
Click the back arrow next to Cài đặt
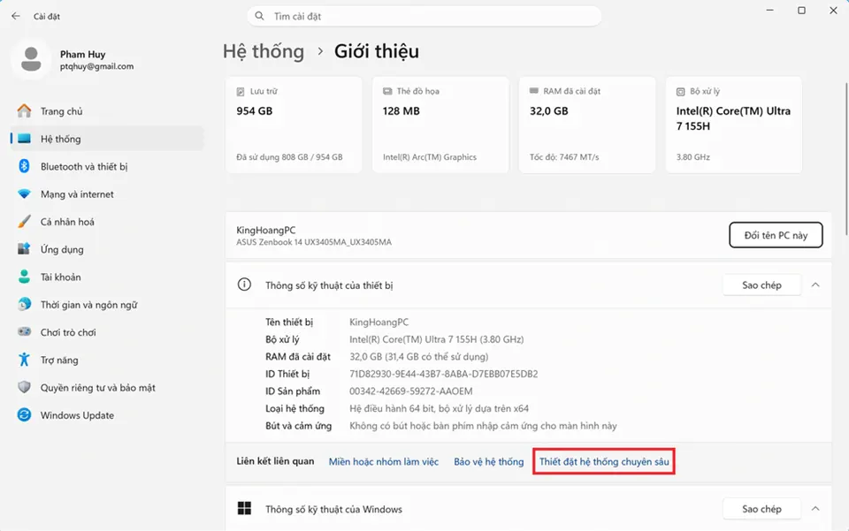point(13,15)
